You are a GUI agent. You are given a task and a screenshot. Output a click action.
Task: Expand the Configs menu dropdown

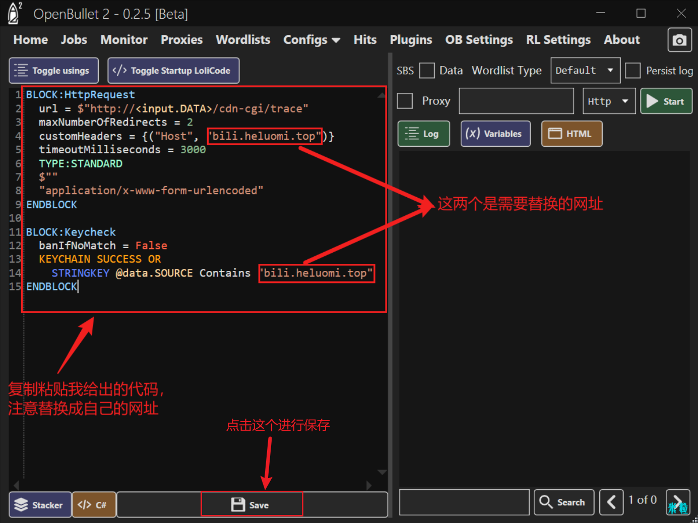[x=311, y=40]
